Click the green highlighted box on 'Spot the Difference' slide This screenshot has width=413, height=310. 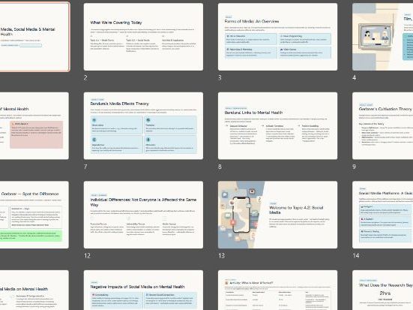pos(31,236)
